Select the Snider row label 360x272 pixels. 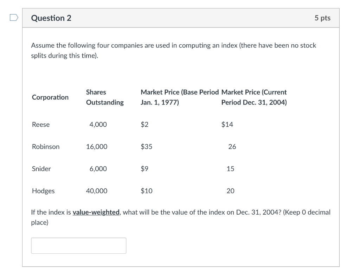pyautogui.click(x=41, y=169)
